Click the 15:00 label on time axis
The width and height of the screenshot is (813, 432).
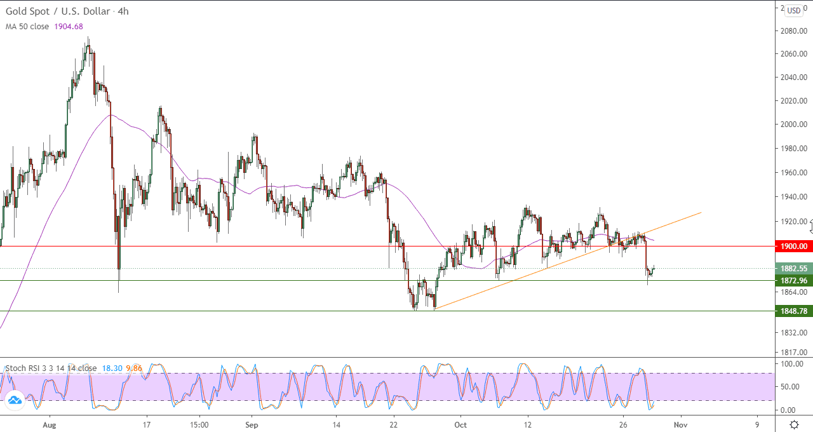(199, 424)
